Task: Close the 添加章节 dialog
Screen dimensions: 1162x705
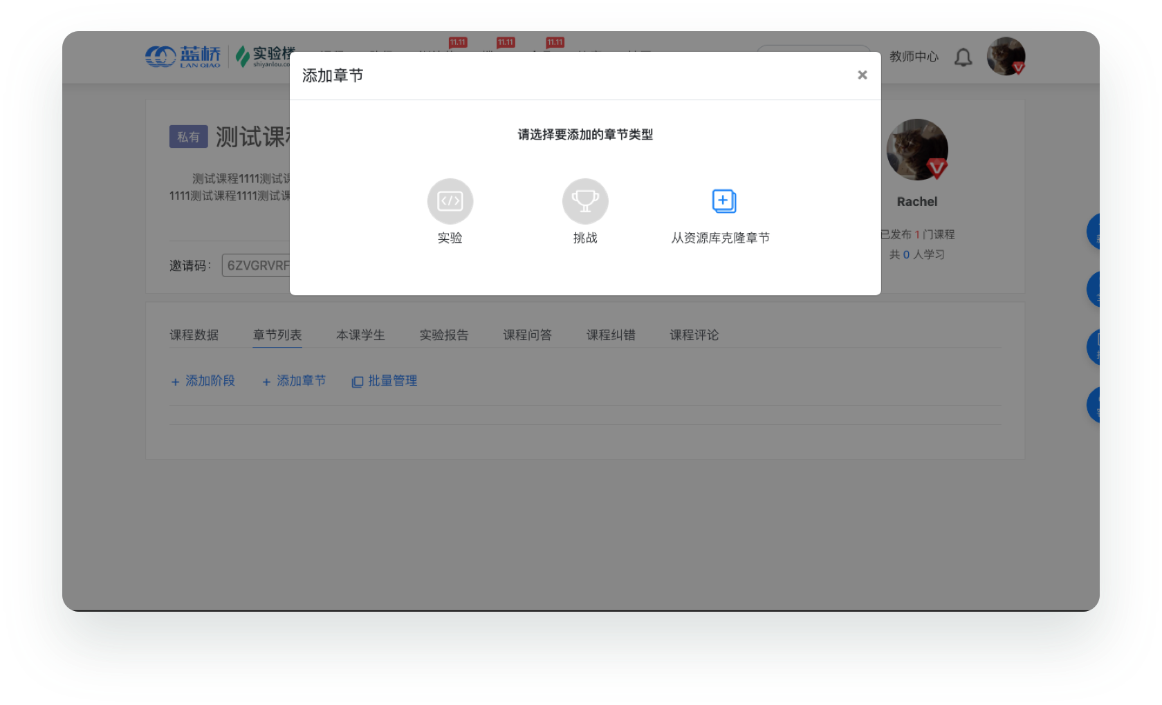Action: tap(862, 75)
